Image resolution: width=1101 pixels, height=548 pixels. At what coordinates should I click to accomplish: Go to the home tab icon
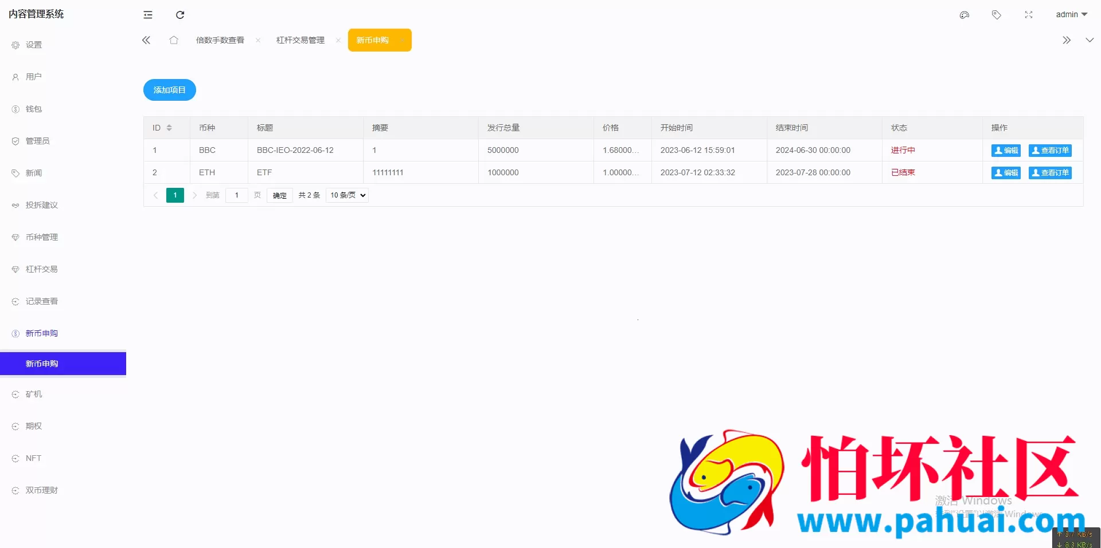coord(174,40)
